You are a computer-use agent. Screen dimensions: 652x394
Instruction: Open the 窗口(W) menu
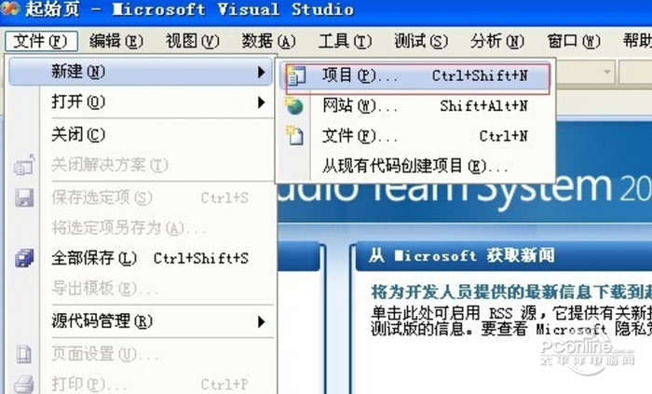[574, 41]
